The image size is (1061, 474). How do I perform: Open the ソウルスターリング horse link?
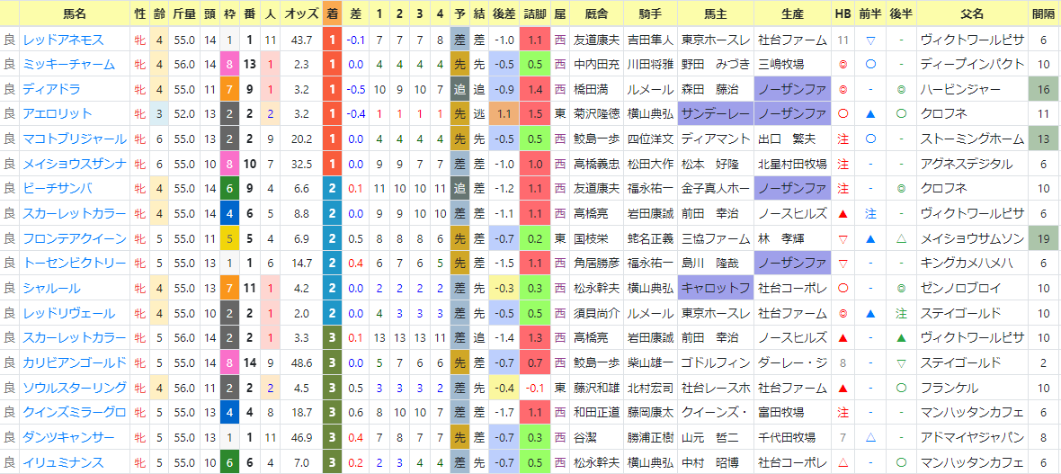pyautogui.click(x=74, y=388)
